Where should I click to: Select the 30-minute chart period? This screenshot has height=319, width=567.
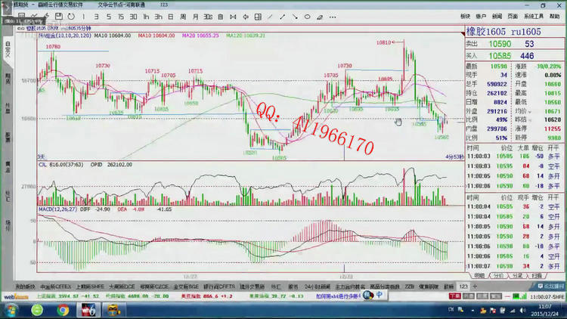(133, 17)
